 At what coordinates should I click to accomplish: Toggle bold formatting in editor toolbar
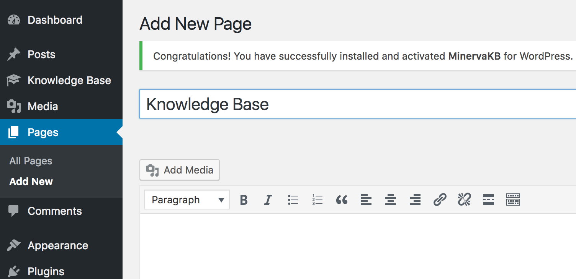coord(244,200)
